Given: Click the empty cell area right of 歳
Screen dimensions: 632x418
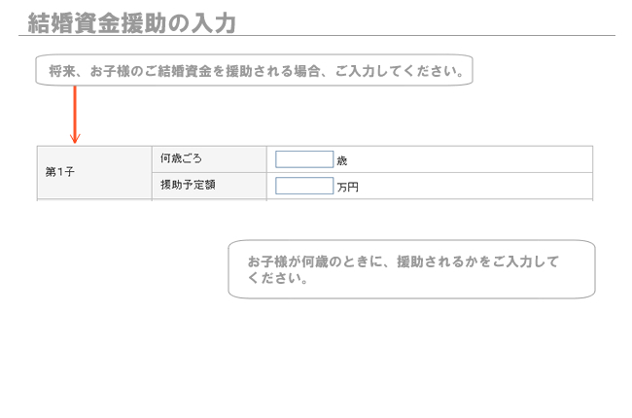Looking at the screenshot, I should pos(470,159).
